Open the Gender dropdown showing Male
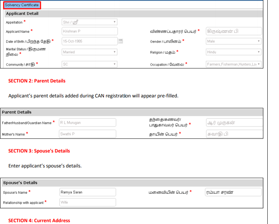 pos(233,41)
